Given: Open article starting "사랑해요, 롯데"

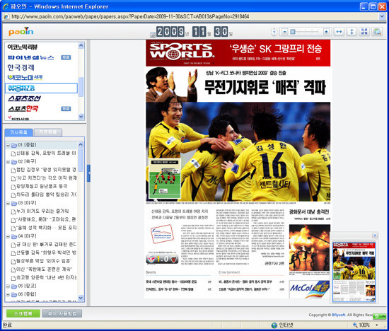Looking at the screenshot, I should pos(46,219).
